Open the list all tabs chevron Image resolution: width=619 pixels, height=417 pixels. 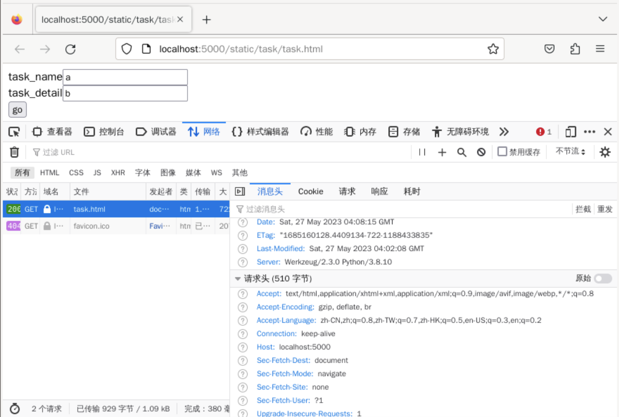(x=603, y=19)
